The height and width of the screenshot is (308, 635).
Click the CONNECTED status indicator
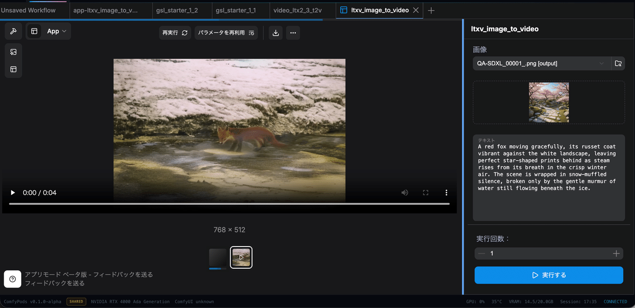click(615, 302)
